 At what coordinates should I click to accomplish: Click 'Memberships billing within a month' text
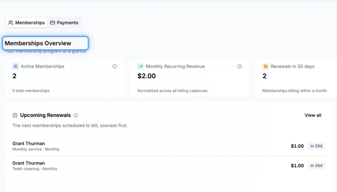pyautogui.click(x=295, y=91)
